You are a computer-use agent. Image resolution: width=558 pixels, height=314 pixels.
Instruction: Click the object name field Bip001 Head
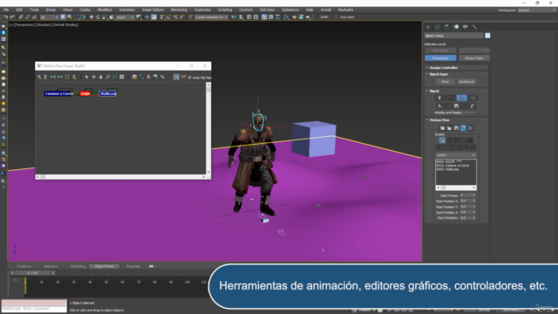[x=453, y=36]
